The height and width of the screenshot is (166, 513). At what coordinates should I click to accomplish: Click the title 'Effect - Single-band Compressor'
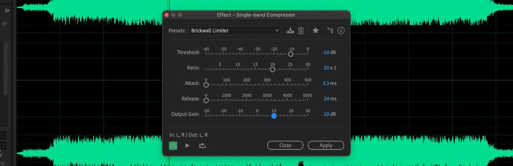(256, 15)
